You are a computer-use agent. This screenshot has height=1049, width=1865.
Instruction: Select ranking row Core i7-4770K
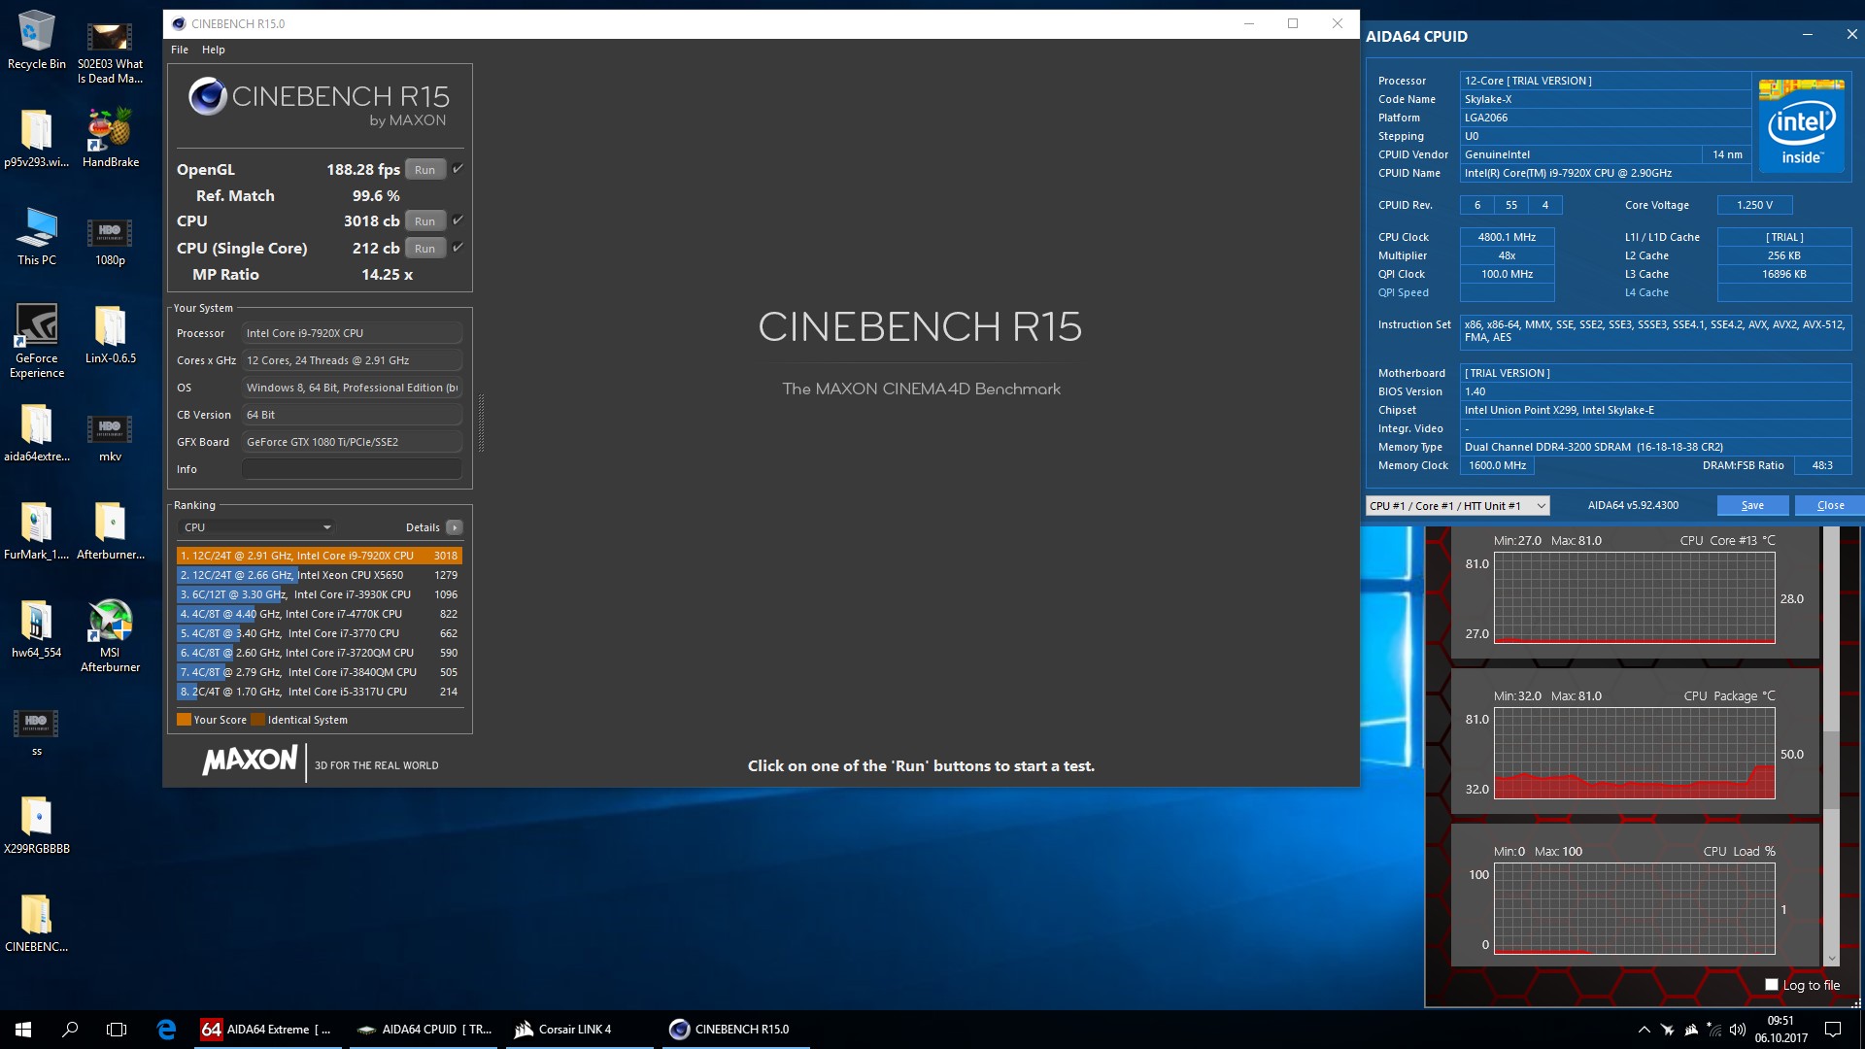pos(320,614)
